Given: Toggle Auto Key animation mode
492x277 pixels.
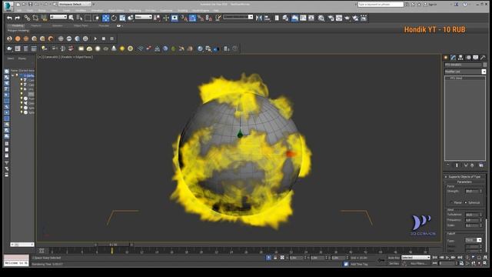Looking at the screenshot, I should [394, 258].
